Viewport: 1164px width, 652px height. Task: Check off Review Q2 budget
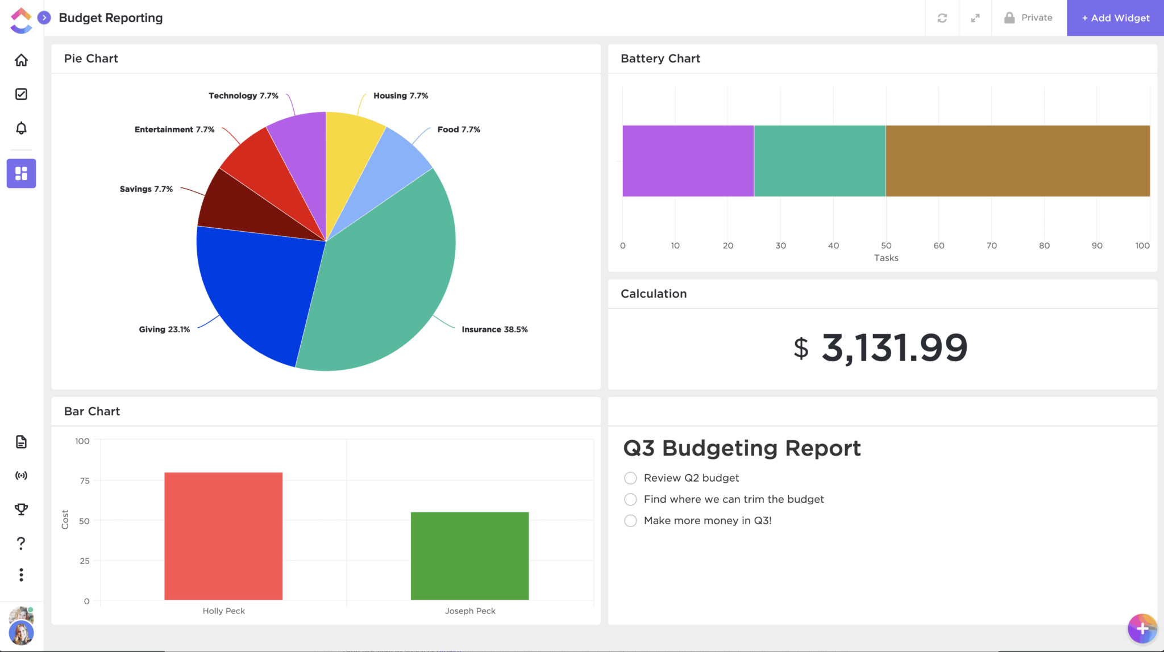tap(630, 478)
